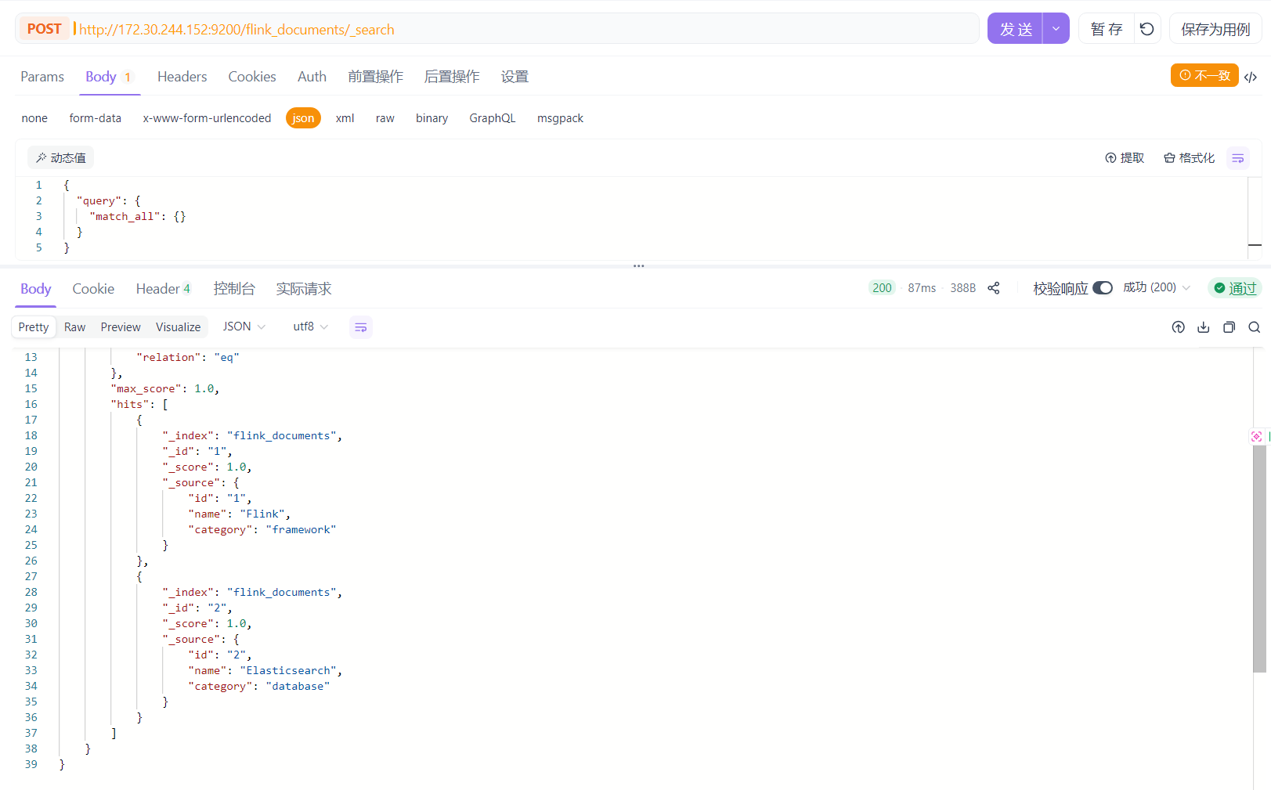Click the download response icon
1271x790 pixels.
coord(1204,327)
